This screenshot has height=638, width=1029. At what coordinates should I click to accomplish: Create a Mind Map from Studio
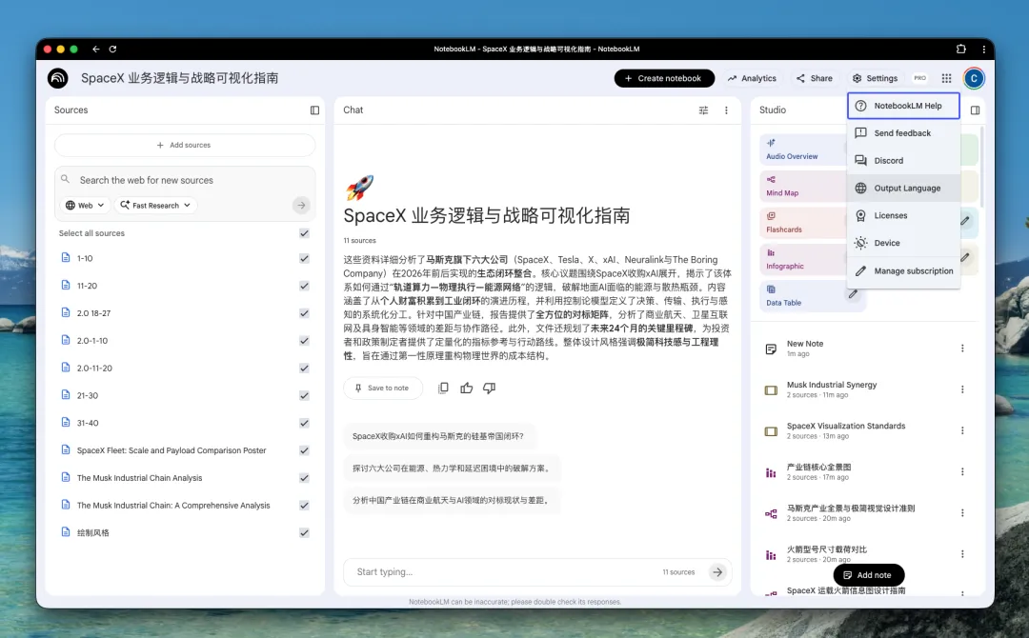[x=802, y=187]
